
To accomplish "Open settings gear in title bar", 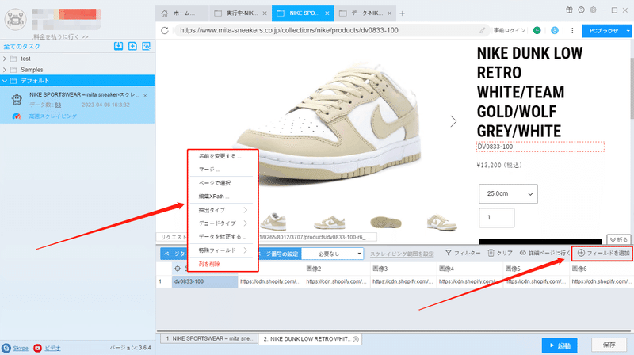I will [593, 10].
